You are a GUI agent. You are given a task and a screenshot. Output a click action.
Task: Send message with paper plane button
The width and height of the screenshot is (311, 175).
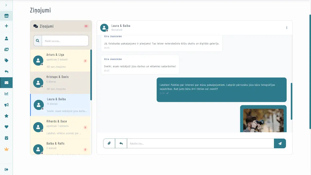[280, 143]
